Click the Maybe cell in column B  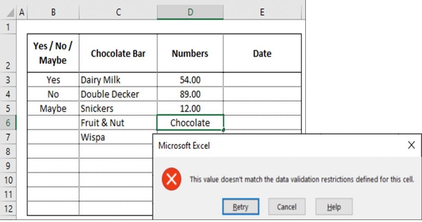point(53,109)
